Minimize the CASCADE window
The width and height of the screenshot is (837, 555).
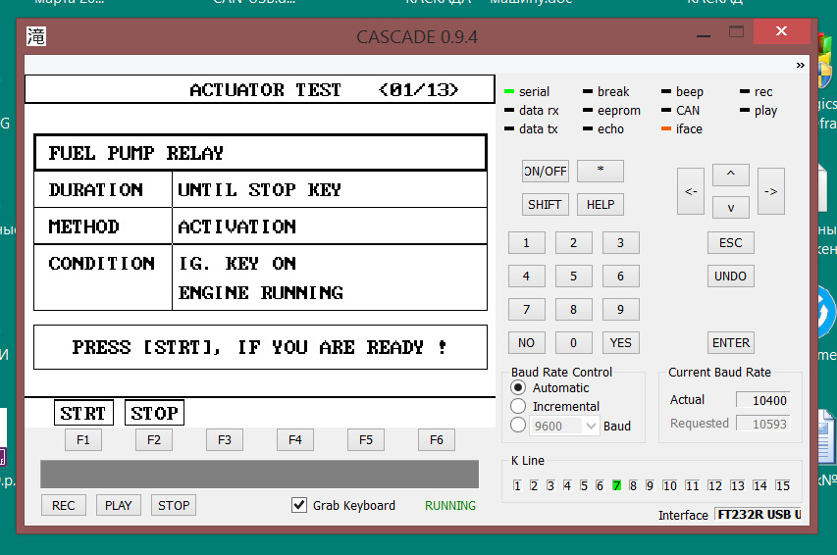click(704, 35)
